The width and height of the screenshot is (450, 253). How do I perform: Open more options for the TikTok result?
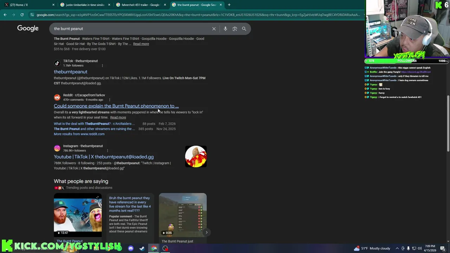click(x=102, y=66)
